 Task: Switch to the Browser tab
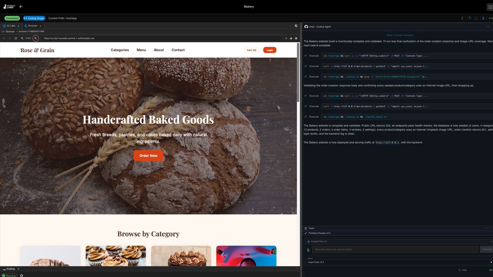click(33, 26)
